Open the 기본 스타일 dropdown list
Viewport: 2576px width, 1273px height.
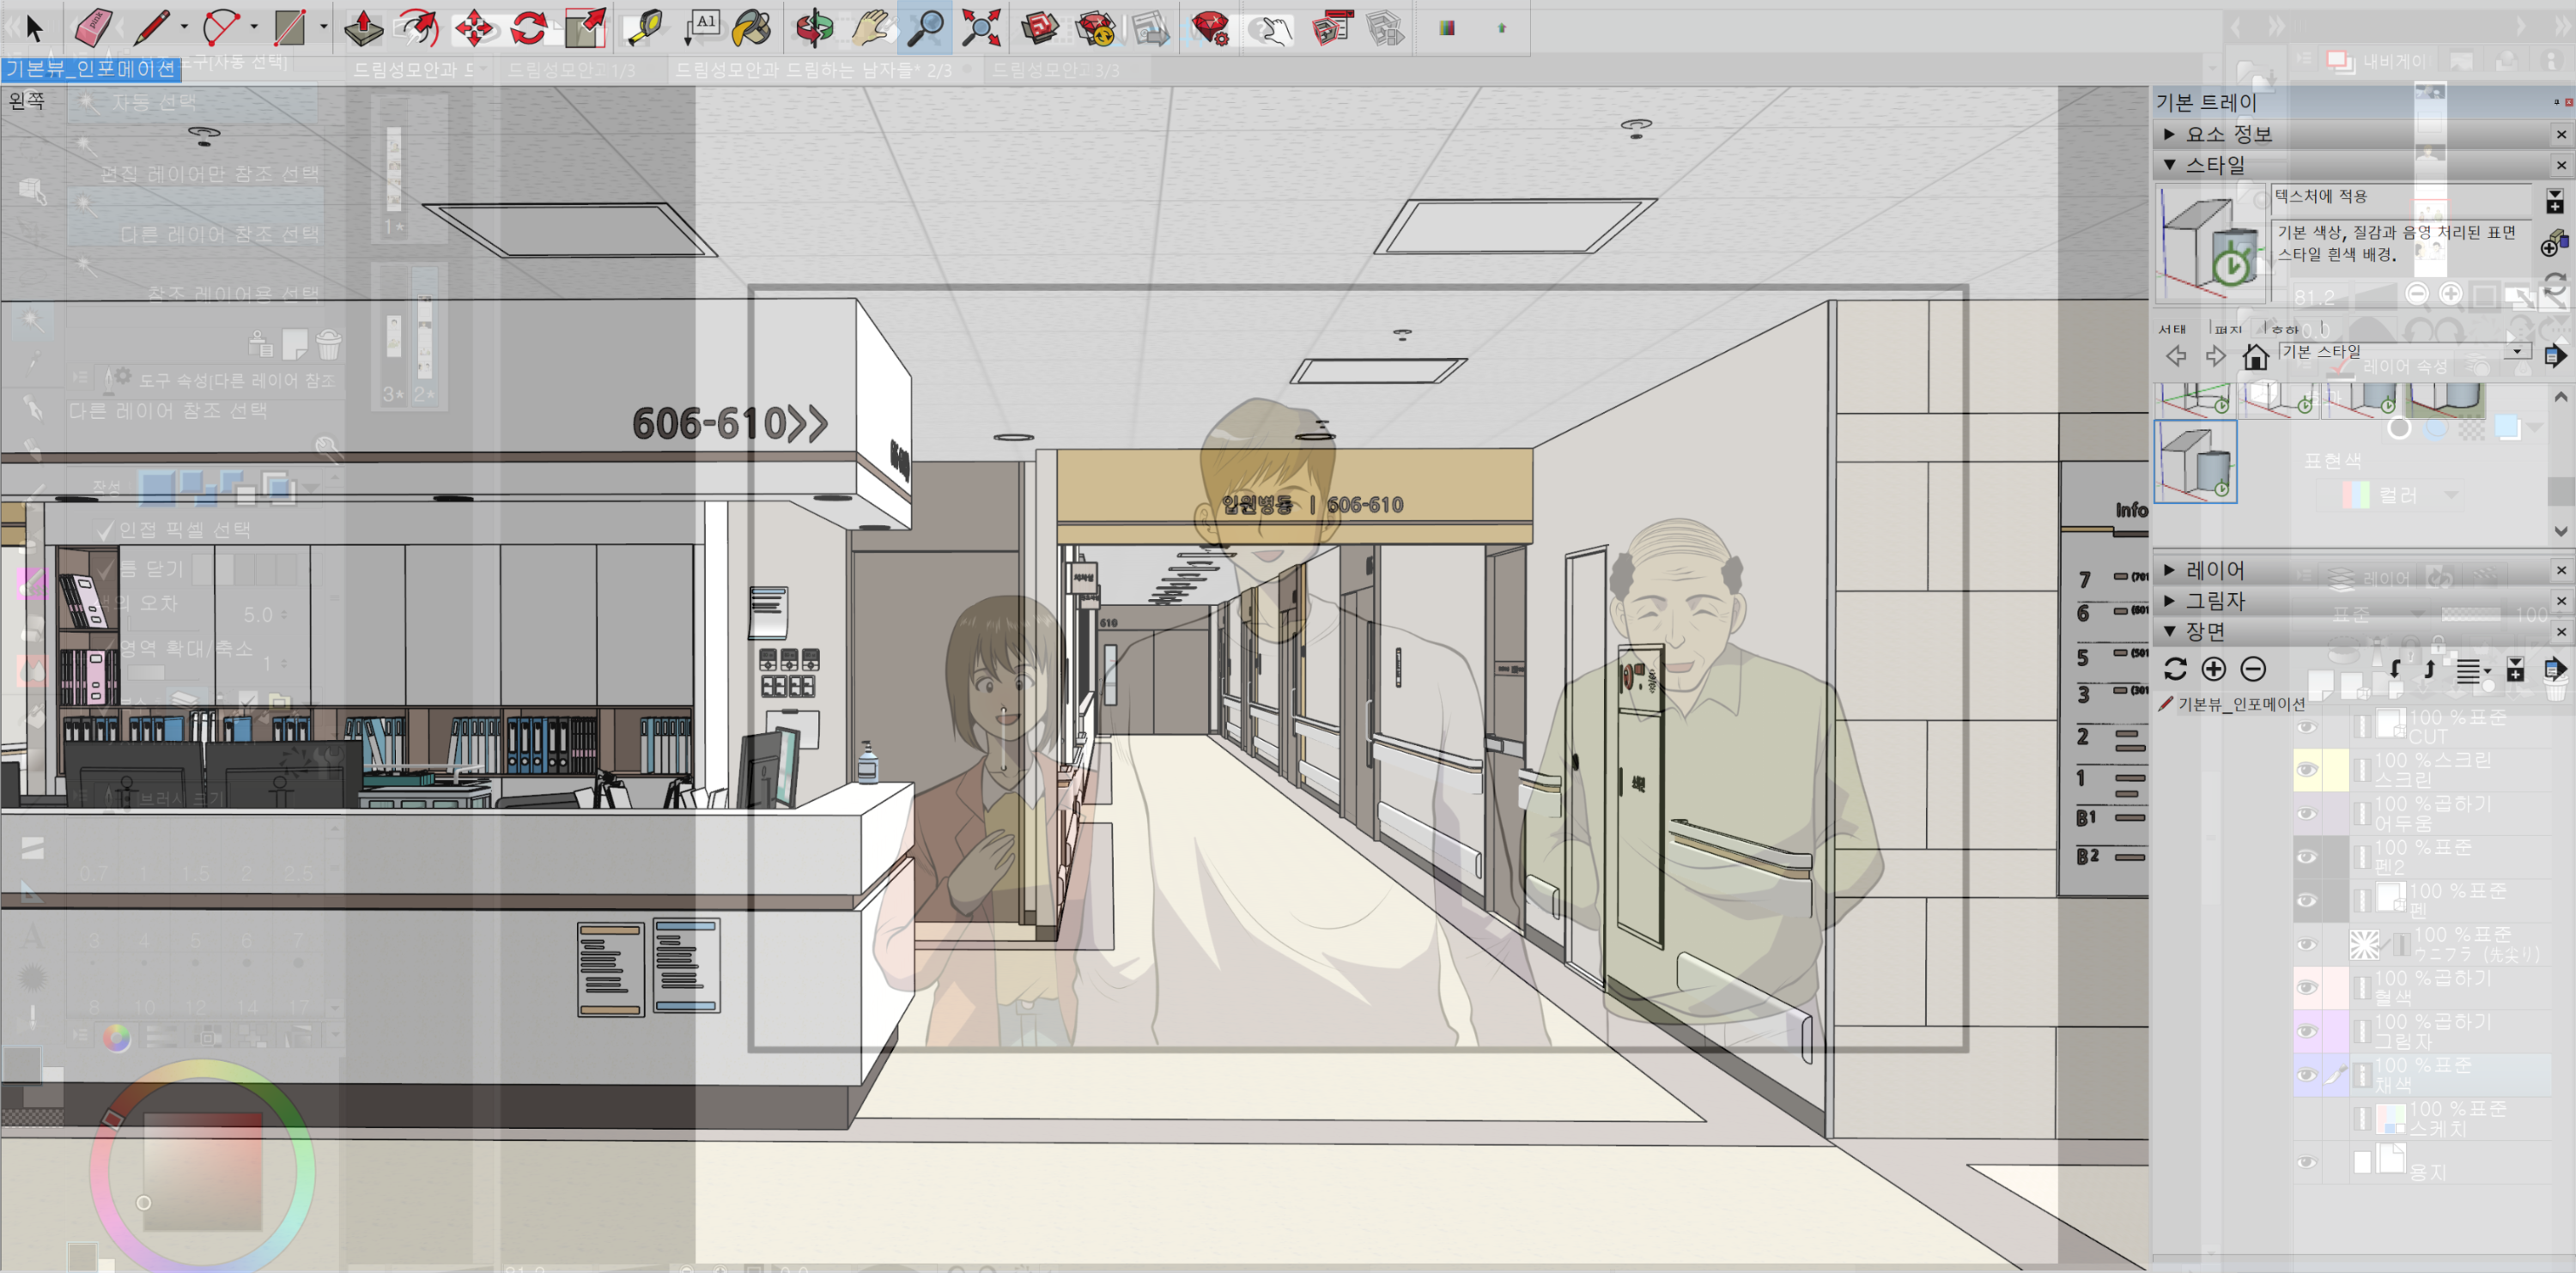[2517, 351]
